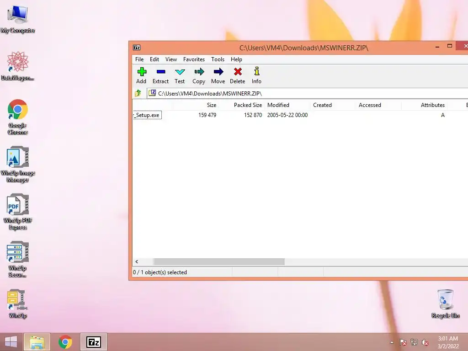Click the archive path address field
Image resolution: width=468 pixels, height=351 pixels.
pos(308,93)
